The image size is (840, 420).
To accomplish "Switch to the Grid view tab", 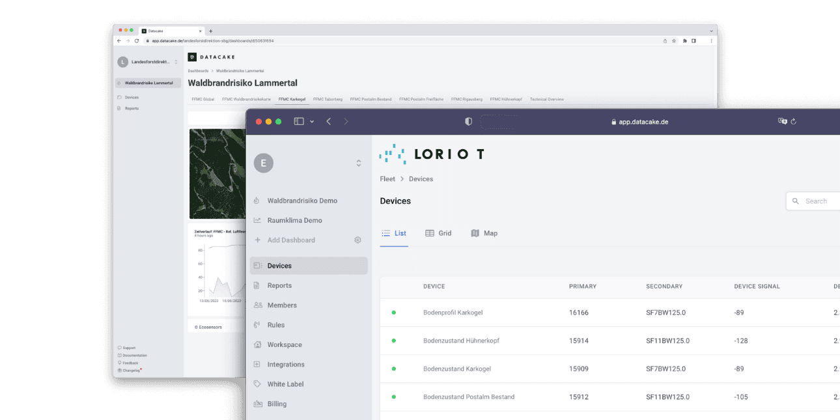I will (x=438, y=233).
